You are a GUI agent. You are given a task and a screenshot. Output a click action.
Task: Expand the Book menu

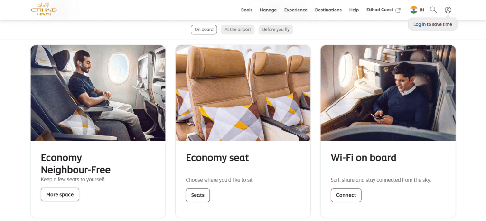246,10
